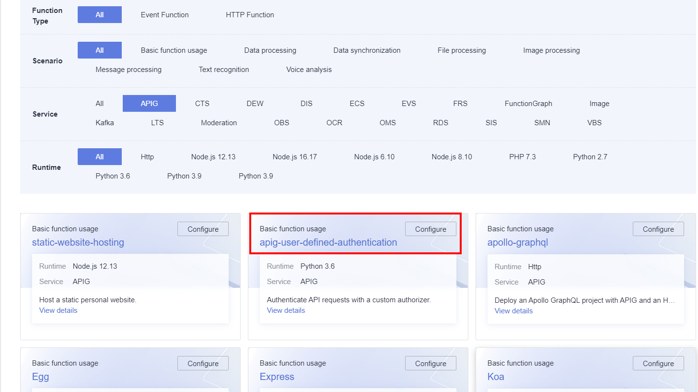Image resolution: width=698 pixels, height=392 pixels.
Task: Select the Kafka service filter
Action: tap(105, 123)
